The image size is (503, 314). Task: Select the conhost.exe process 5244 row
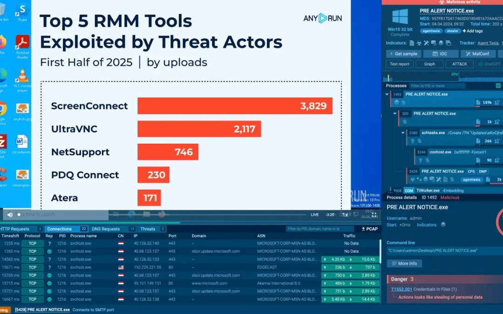pos(458,156)
